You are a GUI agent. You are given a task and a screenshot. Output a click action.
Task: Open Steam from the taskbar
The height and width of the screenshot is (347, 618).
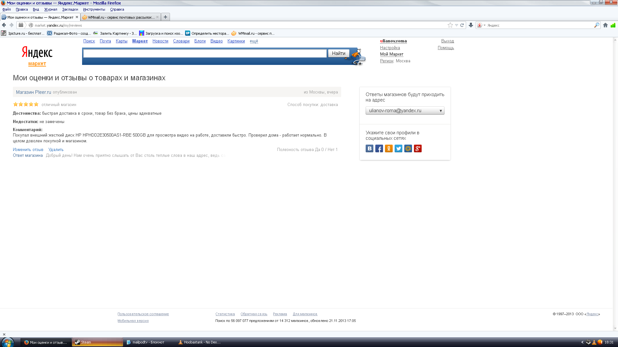(98, 342)
